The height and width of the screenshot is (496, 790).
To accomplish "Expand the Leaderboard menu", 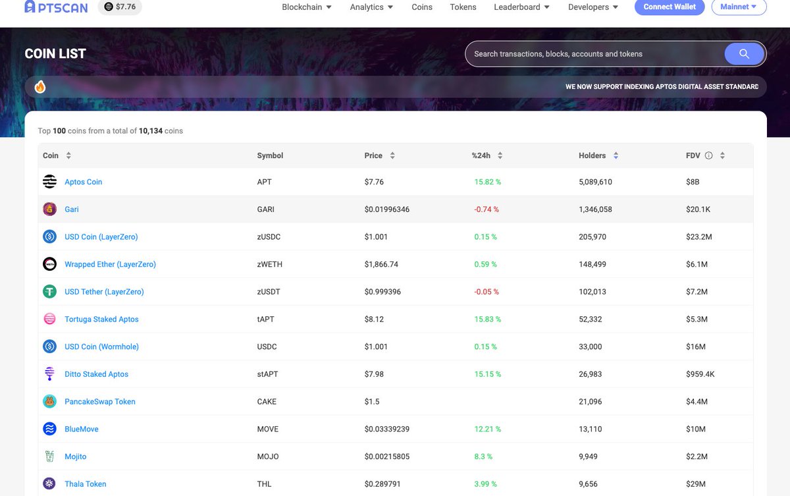I will [x=522, y=7].
